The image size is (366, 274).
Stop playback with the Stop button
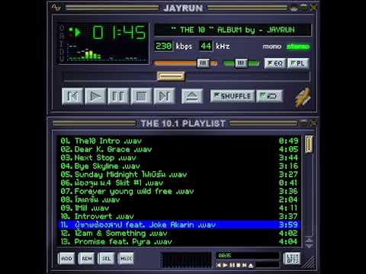[x=141, y=96]
